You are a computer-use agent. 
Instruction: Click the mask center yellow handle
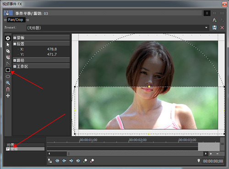coord(149,87)
